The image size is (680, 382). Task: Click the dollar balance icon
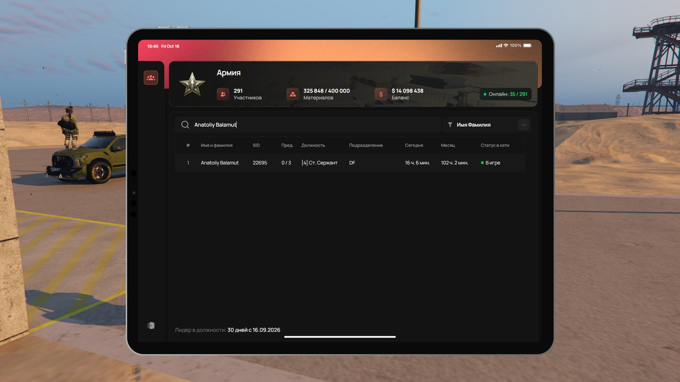pyautogui.click(x=381, y=94)
